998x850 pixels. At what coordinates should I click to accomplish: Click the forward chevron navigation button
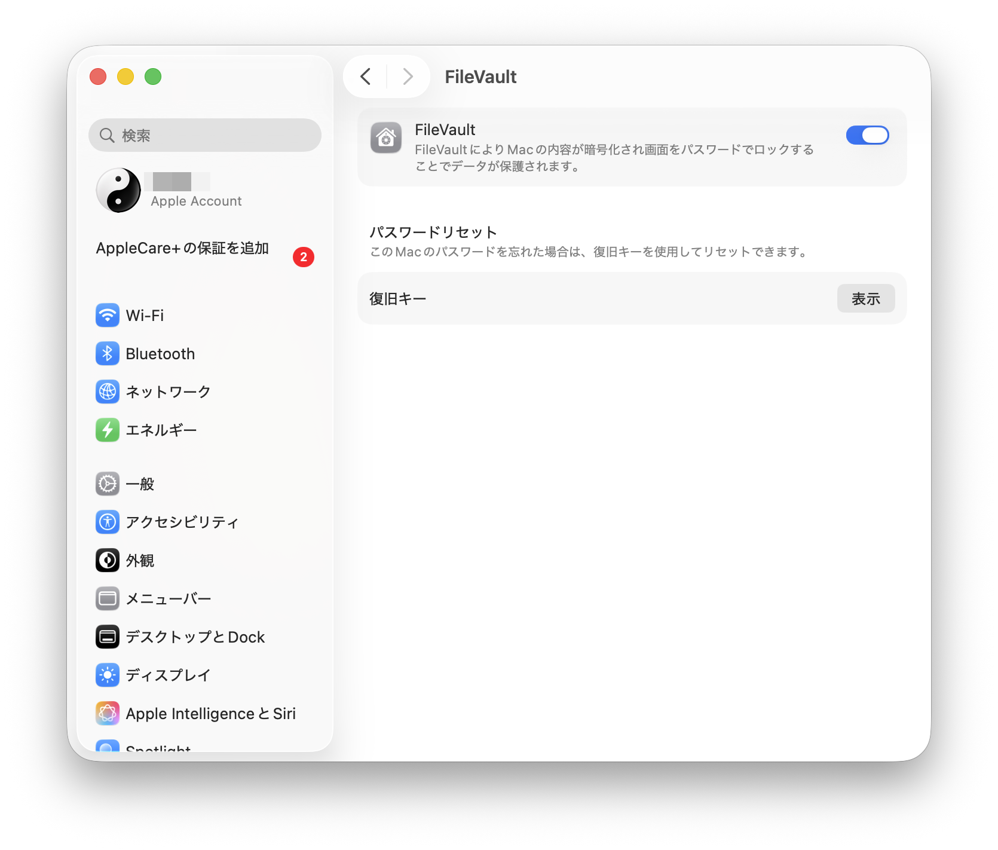[x=408, y=77]
